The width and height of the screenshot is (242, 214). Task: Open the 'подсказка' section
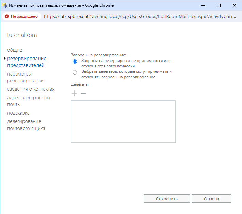click(18, 113)
